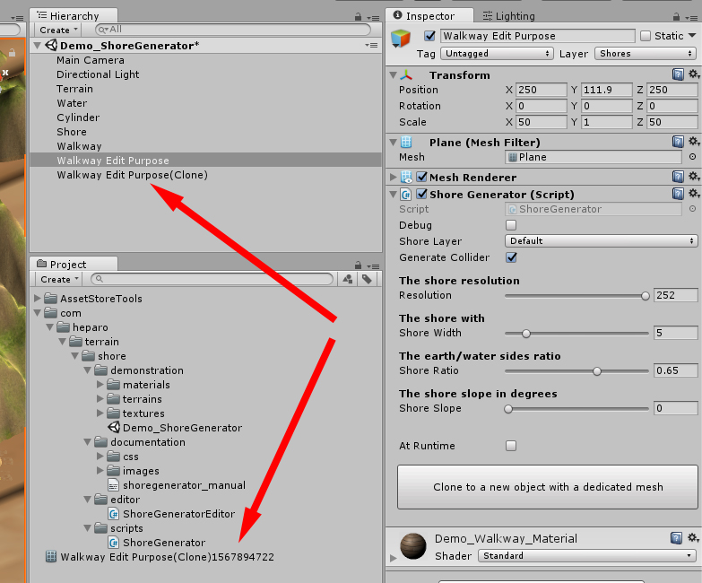The width and height of the screenshot is (702, 583).
Task: Disable the Mesh Renderer component checkbox
Action: pos(421,177)
